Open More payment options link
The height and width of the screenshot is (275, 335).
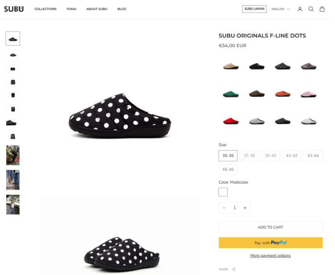point(270,255)
